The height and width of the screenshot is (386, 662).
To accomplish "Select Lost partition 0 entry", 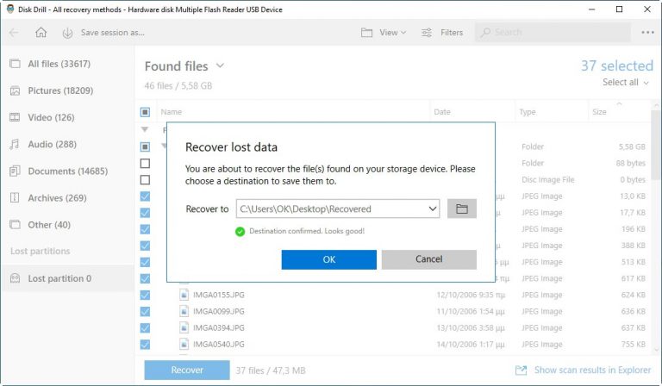I will [x=67, y=278].
